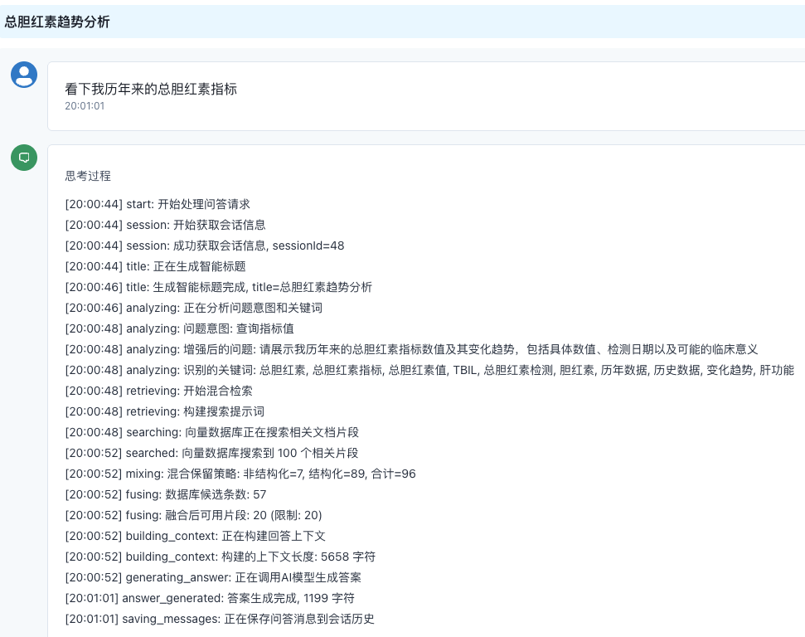The height and width of the screenshot is (637, 805).
Task: Click the 总胆红素趋势分析 conversation title
Action: [x=57, y=22]
